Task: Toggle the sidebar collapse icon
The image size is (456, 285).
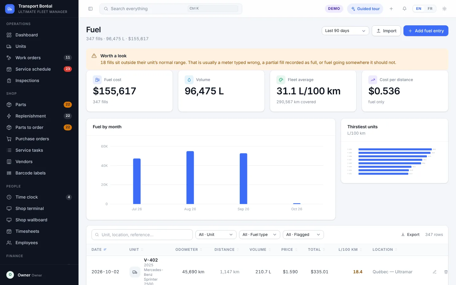Action: [90, 9]
